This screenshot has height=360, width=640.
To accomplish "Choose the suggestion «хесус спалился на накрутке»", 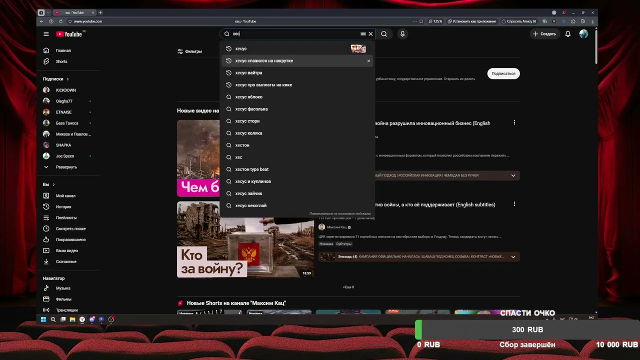I will click(x=297, y=60).
